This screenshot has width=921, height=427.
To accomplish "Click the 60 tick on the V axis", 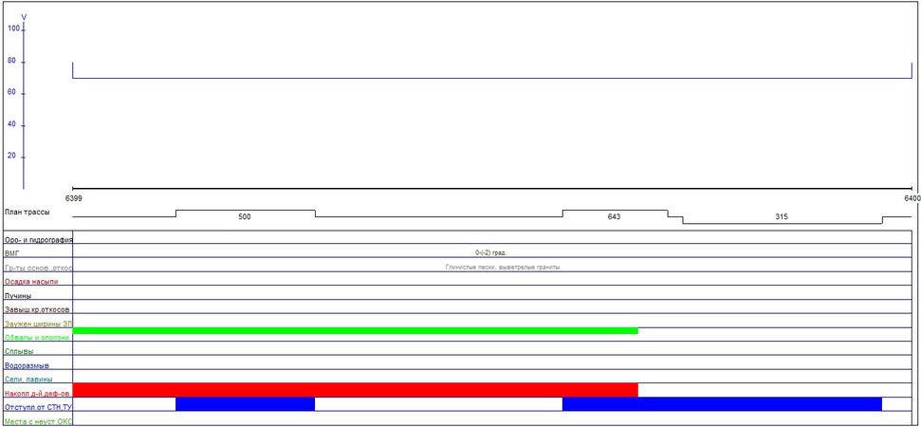I will pyautogui.click(x=11, y=93).
